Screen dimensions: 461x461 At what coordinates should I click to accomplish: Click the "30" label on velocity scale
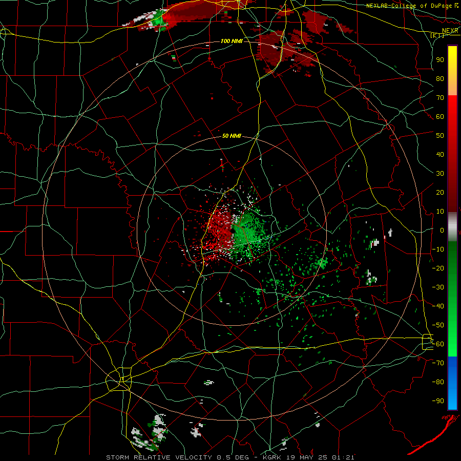coord(440,174)
